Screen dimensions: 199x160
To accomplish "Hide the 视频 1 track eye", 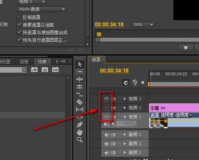I will coord(106,116).
